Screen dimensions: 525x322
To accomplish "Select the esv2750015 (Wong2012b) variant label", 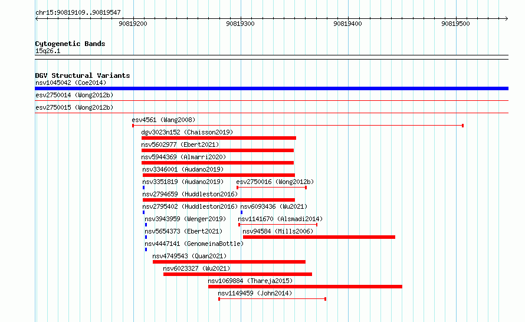I will coord(74,107).
